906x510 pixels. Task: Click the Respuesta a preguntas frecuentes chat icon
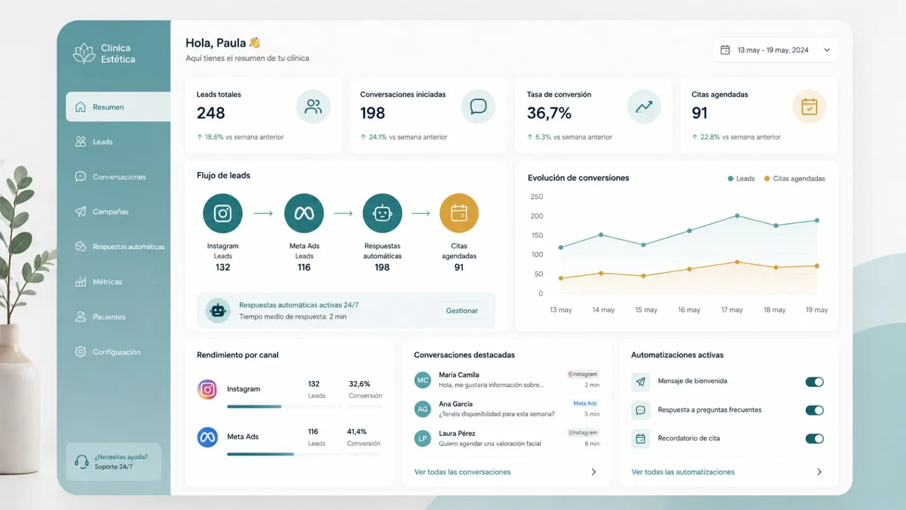coord(640,410)
